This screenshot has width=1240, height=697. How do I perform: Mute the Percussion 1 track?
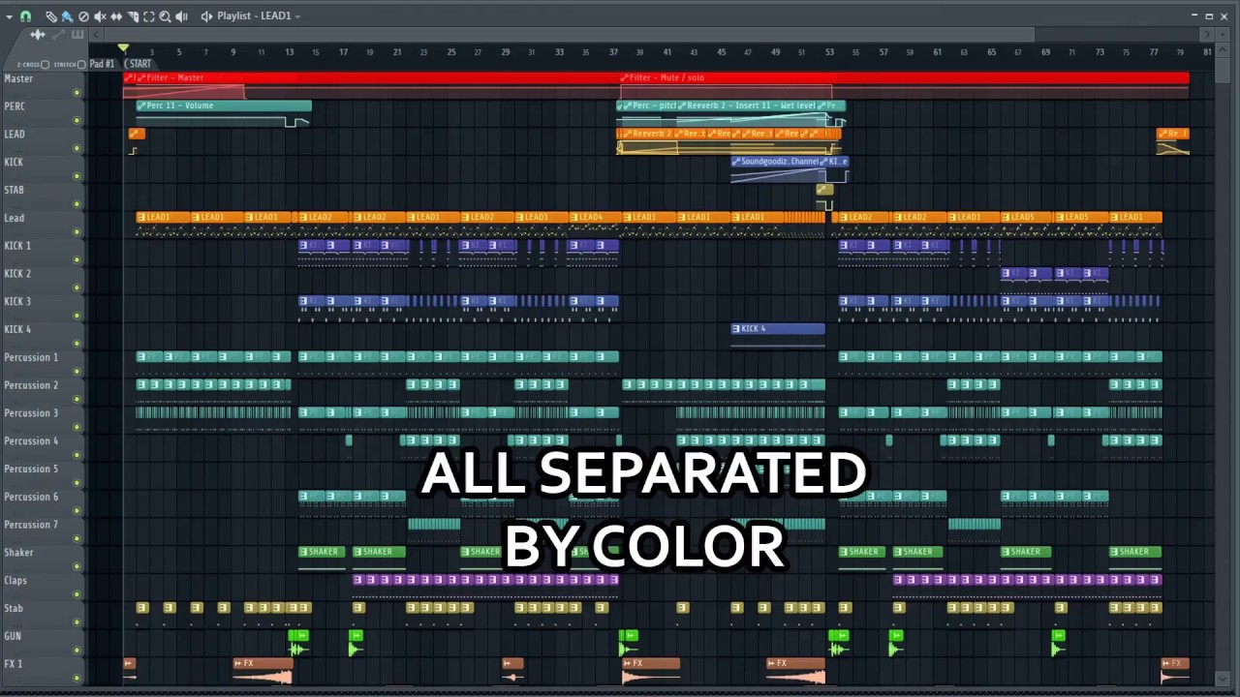77,372
